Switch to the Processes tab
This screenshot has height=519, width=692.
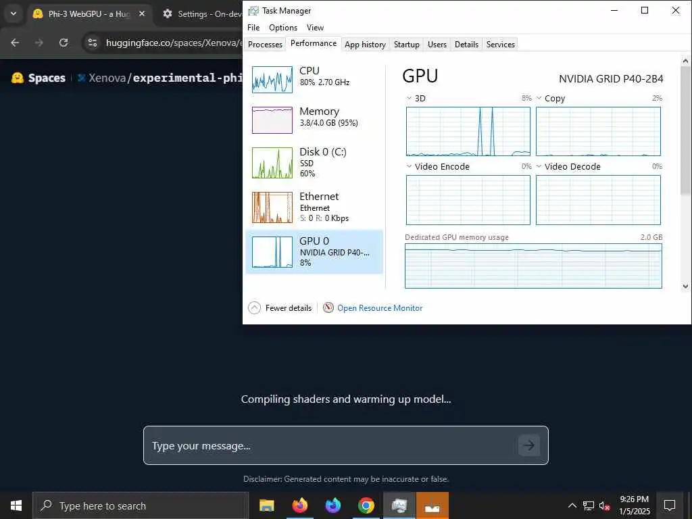pyautogui.click(x=265, y=44)
